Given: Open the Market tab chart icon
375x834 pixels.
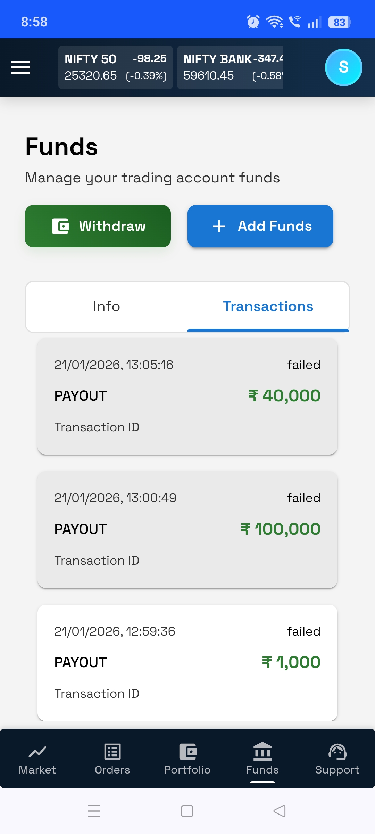Looking at the screenshot, I should point(37,752).
